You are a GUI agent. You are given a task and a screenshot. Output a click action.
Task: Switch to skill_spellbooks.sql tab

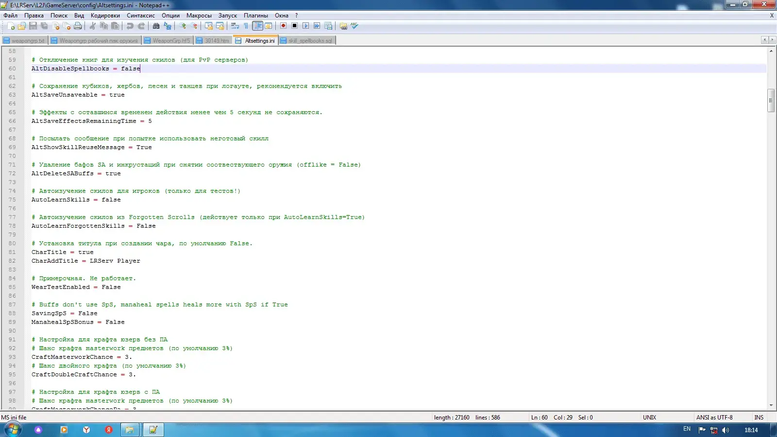pos(306,41)
